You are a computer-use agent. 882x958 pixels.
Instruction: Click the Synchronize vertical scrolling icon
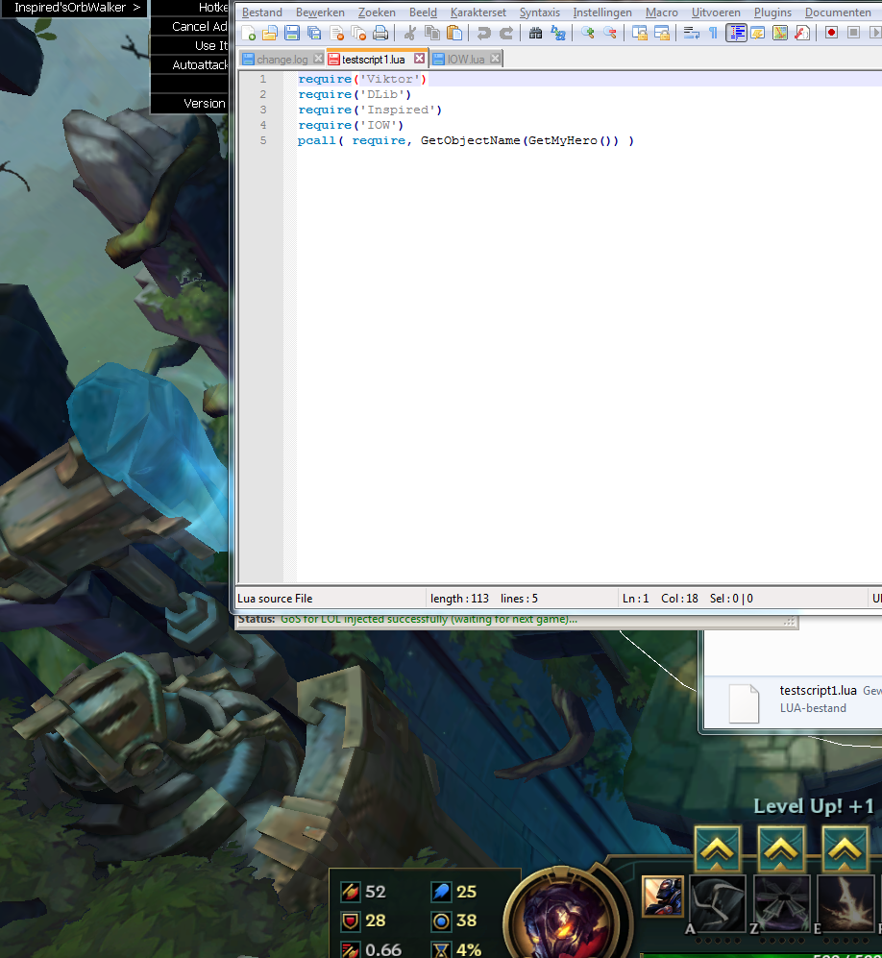pos(640,33)
